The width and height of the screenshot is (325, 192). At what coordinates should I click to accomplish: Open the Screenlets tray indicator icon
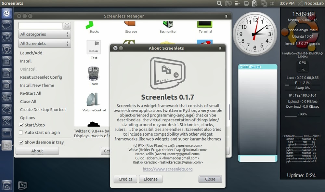click(228, 4)
